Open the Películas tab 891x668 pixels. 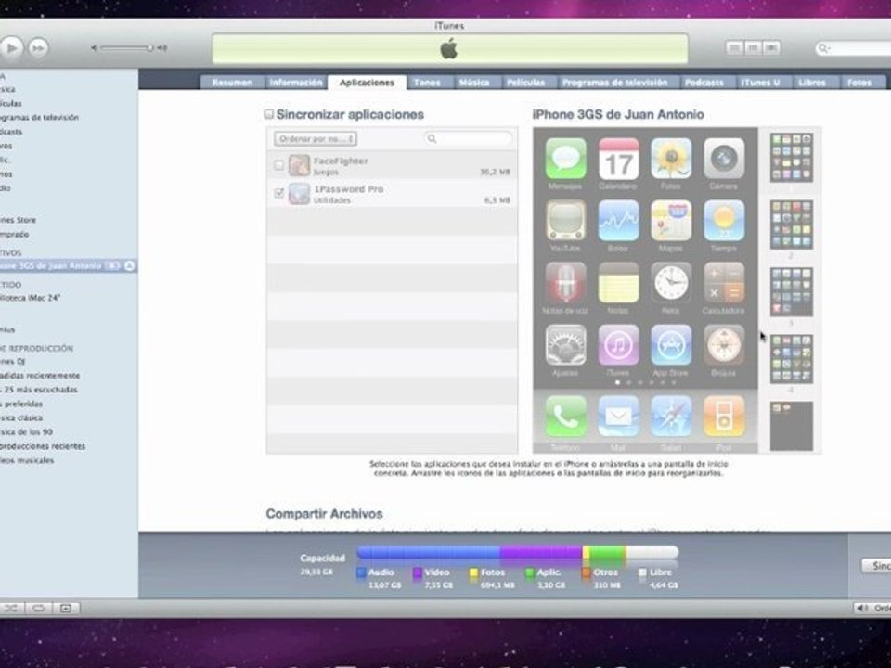tap(525, 83)
